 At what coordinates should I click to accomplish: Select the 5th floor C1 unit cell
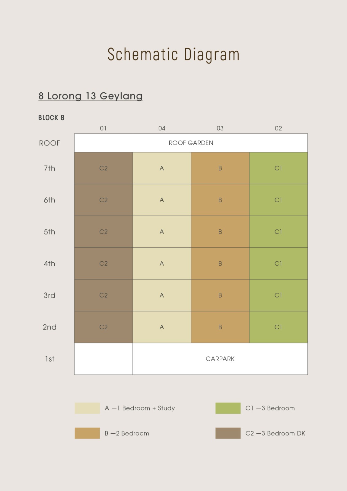(x=278, y=232)
